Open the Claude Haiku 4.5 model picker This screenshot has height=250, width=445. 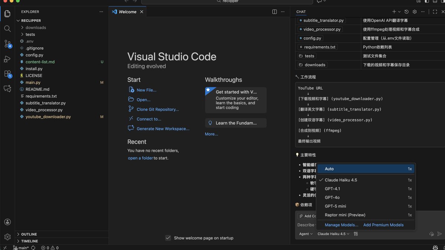pos(333,234)
